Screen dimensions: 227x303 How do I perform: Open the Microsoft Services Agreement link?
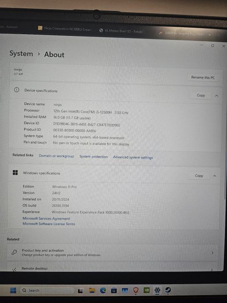(x=46, y=218)
